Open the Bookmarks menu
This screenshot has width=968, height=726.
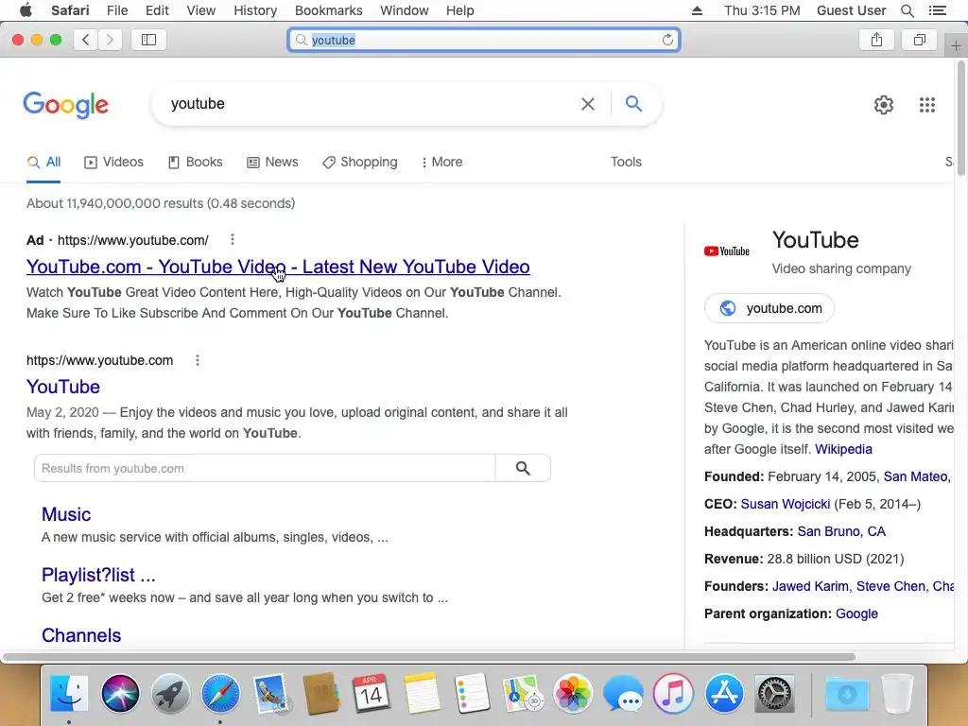(328, 10)
